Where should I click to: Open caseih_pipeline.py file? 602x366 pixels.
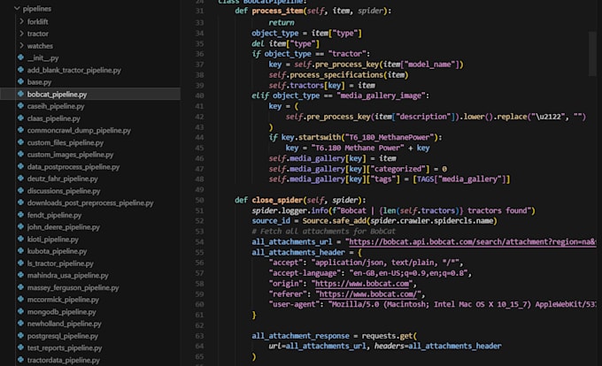56,106
